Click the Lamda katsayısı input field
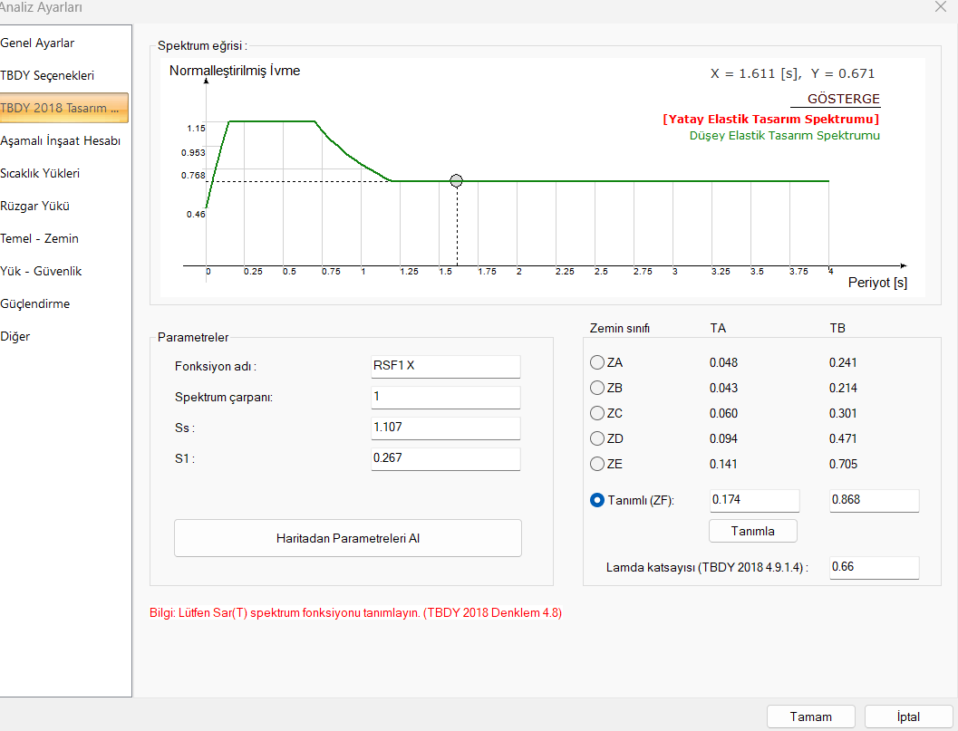This screenshot has width=958, height=731. click(874, 568)
